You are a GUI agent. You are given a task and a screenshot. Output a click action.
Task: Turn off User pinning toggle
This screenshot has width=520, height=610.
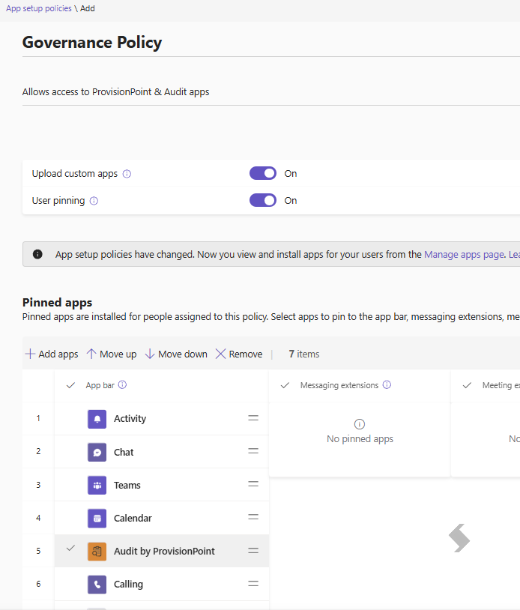pos(263,200)
